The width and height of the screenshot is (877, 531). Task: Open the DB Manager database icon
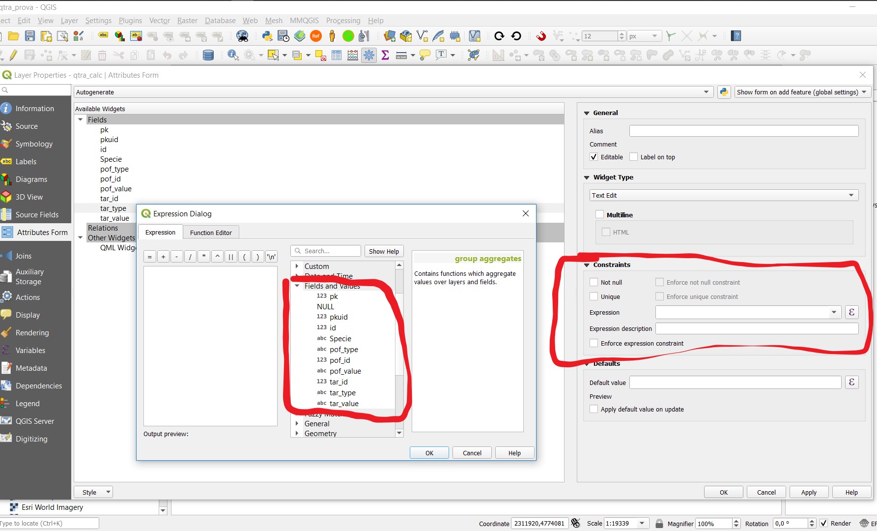tap(208, 55)
